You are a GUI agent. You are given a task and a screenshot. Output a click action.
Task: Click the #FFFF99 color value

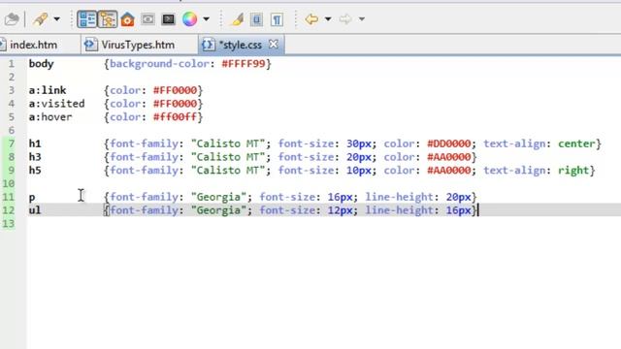coord(244,63)
